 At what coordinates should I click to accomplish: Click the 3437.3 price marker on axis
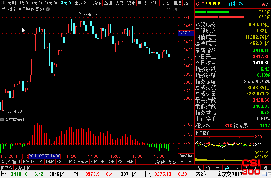tap(186, 33)
